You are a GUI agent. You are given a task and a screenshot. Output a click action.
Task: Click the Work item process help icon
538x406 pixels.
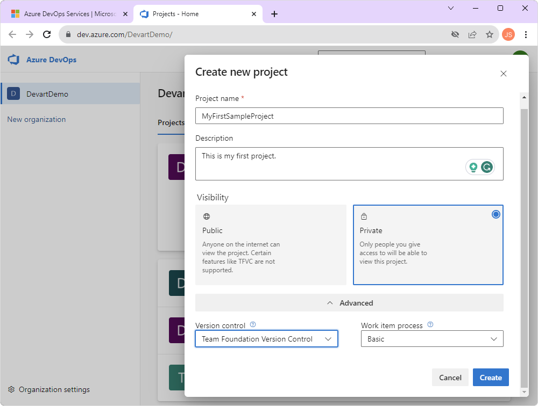tap(430, 324)
